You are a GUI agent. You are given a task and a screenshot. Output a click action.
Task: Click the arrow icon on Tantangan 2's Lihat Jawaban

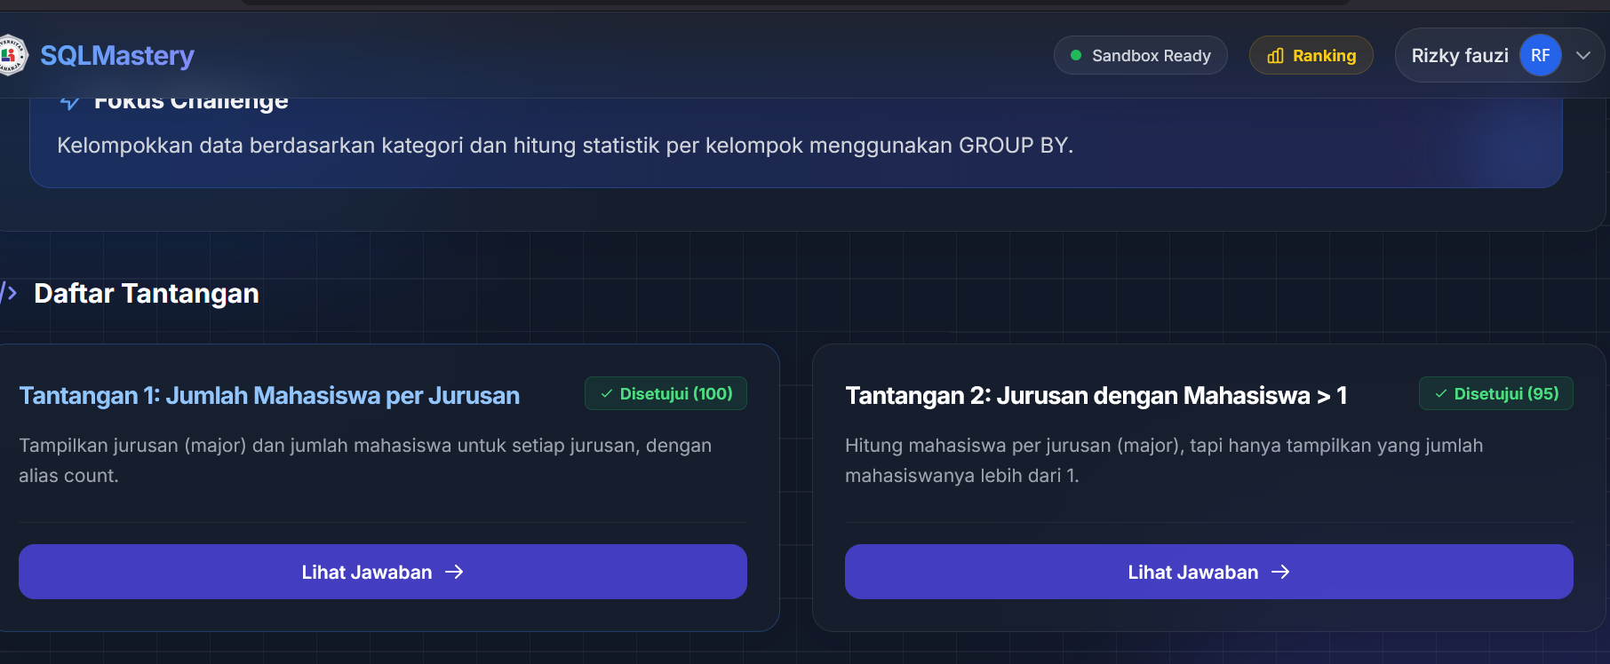pos(1280,572)
